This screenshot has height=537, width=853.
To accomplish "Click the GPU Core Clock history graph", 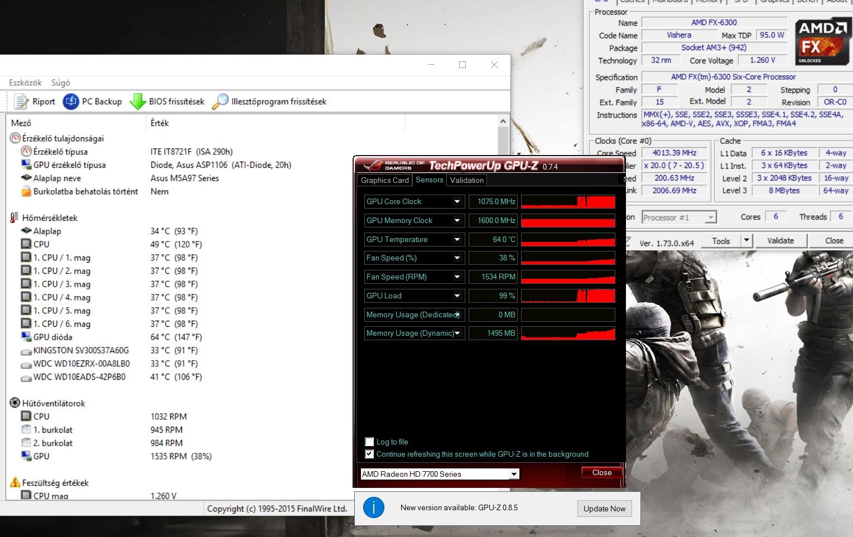I will (x=568, y=201).
